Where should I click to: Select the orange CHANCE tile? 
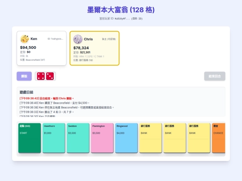tap(219, 138)
